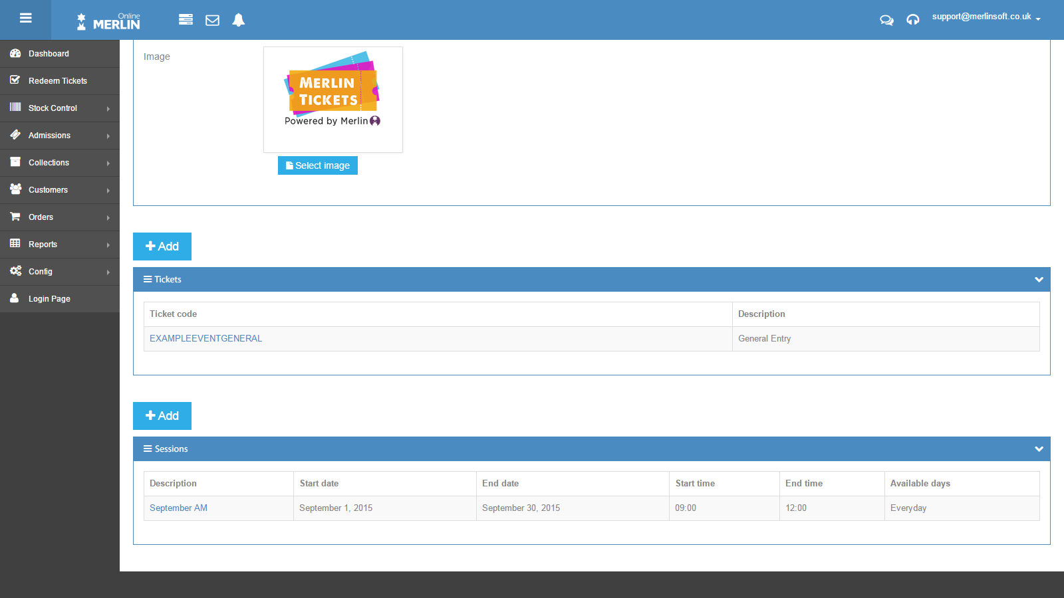Click the Everyday available days cell
The height and width of the screenshot is (598, 1064).
click(962, 508)
